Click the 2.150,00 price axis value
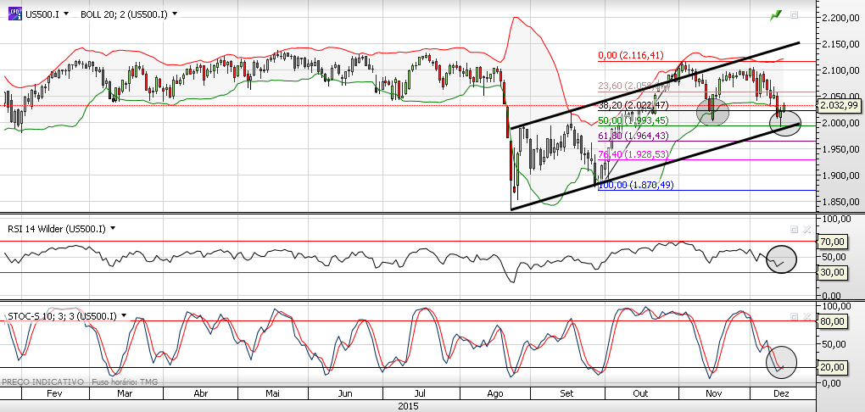Viewport: 865px width, 412px height. 842,43
